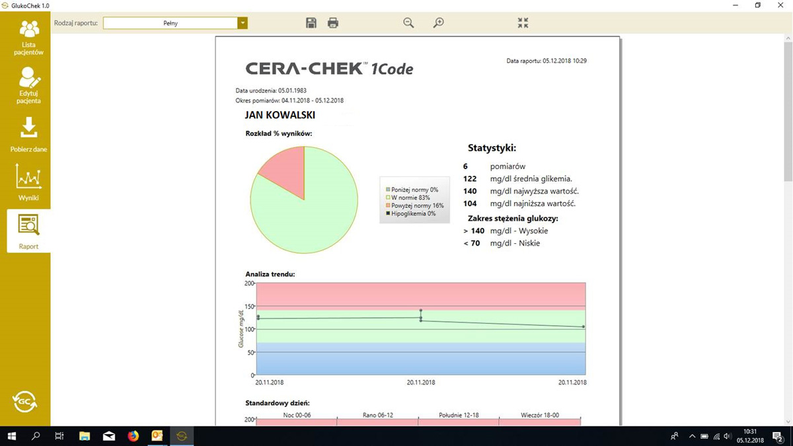Zoom out of the report preview

[408, 23]
